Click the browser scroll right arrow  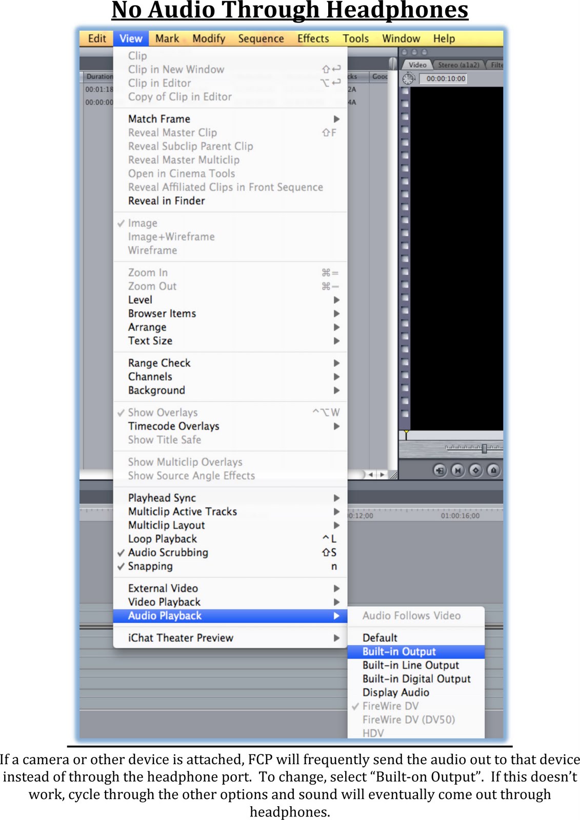(x=382, y=475)
